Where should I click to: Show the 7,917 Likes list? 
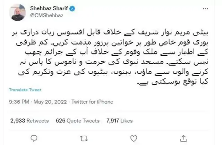pyautogui.click(x=119, y=121)
